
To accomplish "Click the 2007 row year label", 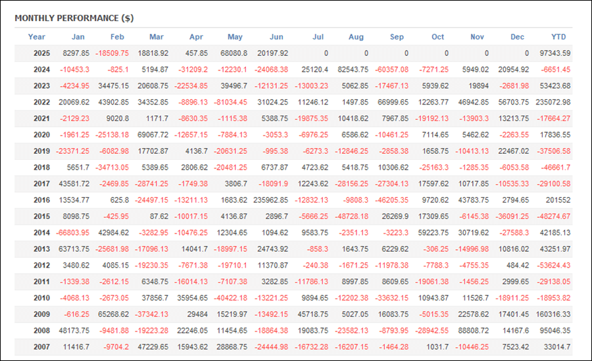I will click(41, 347).
